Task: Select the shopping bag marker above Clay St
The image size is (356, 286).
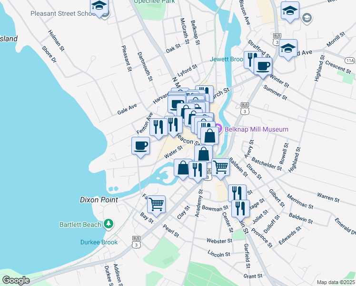Action: (183, 168)
